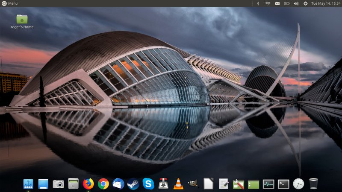Open the text editor with pencil icon
The image size is (342, 192).
[224, 183]
